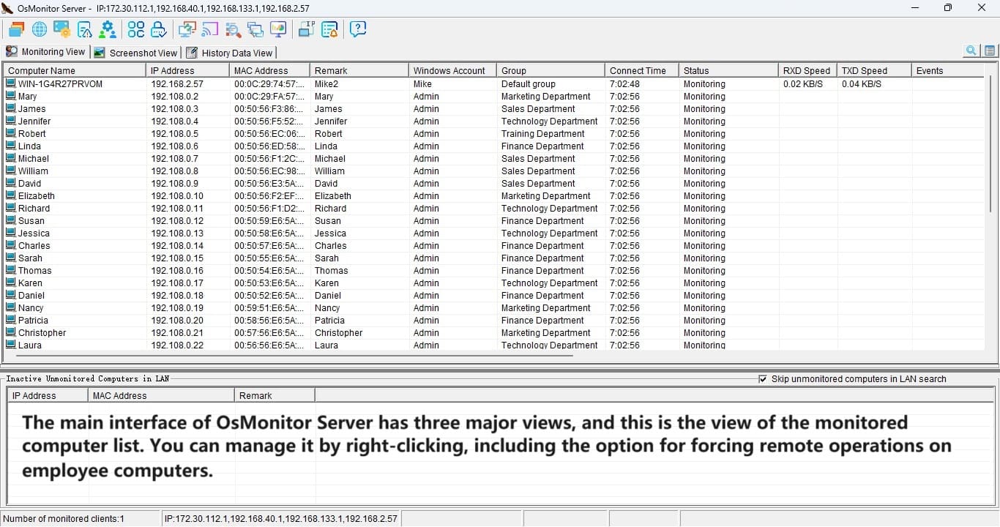Open the document warning alert toolbar icon
This screenshot has width=1000, height=527.
[85, 29]
